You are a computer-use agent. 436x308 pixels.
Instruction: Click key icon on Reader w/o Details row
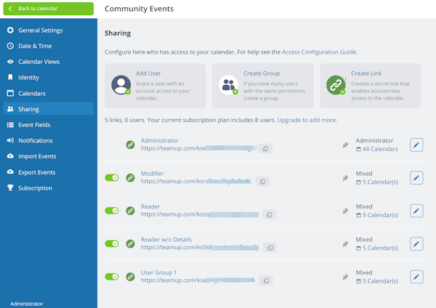tap(345, 244)
